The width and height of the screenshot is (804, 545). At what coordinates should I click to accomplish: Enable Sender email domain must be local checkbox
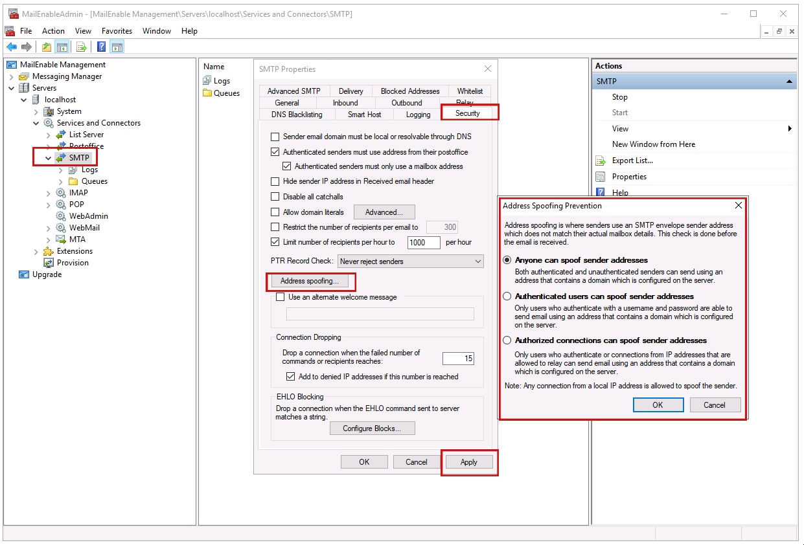(275, 137)
